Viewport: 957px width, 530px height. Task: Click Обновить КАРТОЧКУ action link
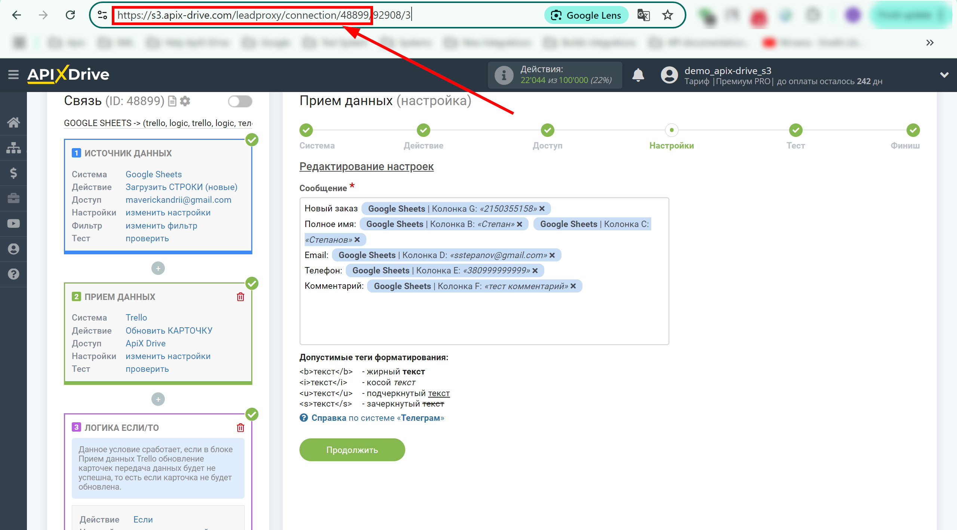click(169, 331)
